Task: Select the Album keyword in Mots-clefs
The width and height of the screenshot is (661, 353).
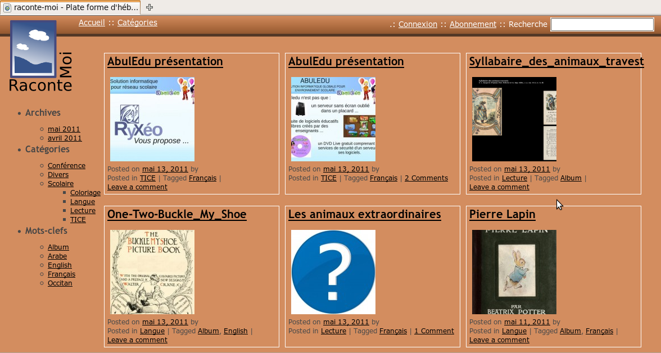Action: [x=58, y=247]
